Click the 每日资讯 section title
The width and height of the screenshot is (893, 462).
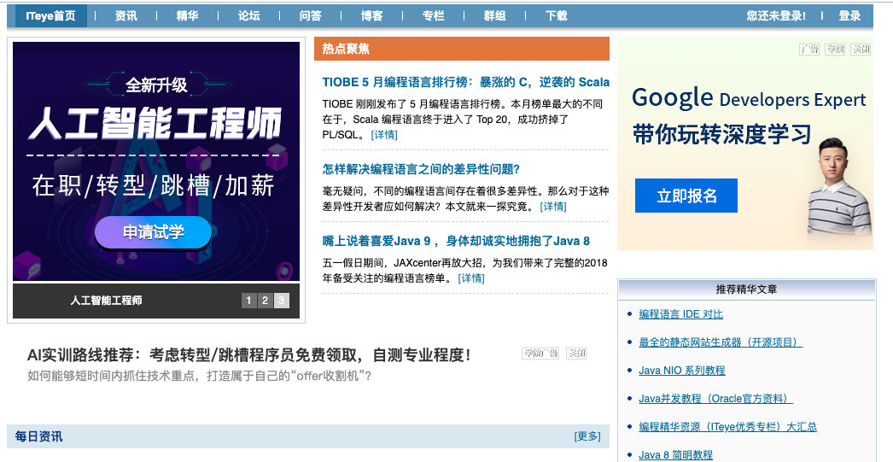point(38,437)
